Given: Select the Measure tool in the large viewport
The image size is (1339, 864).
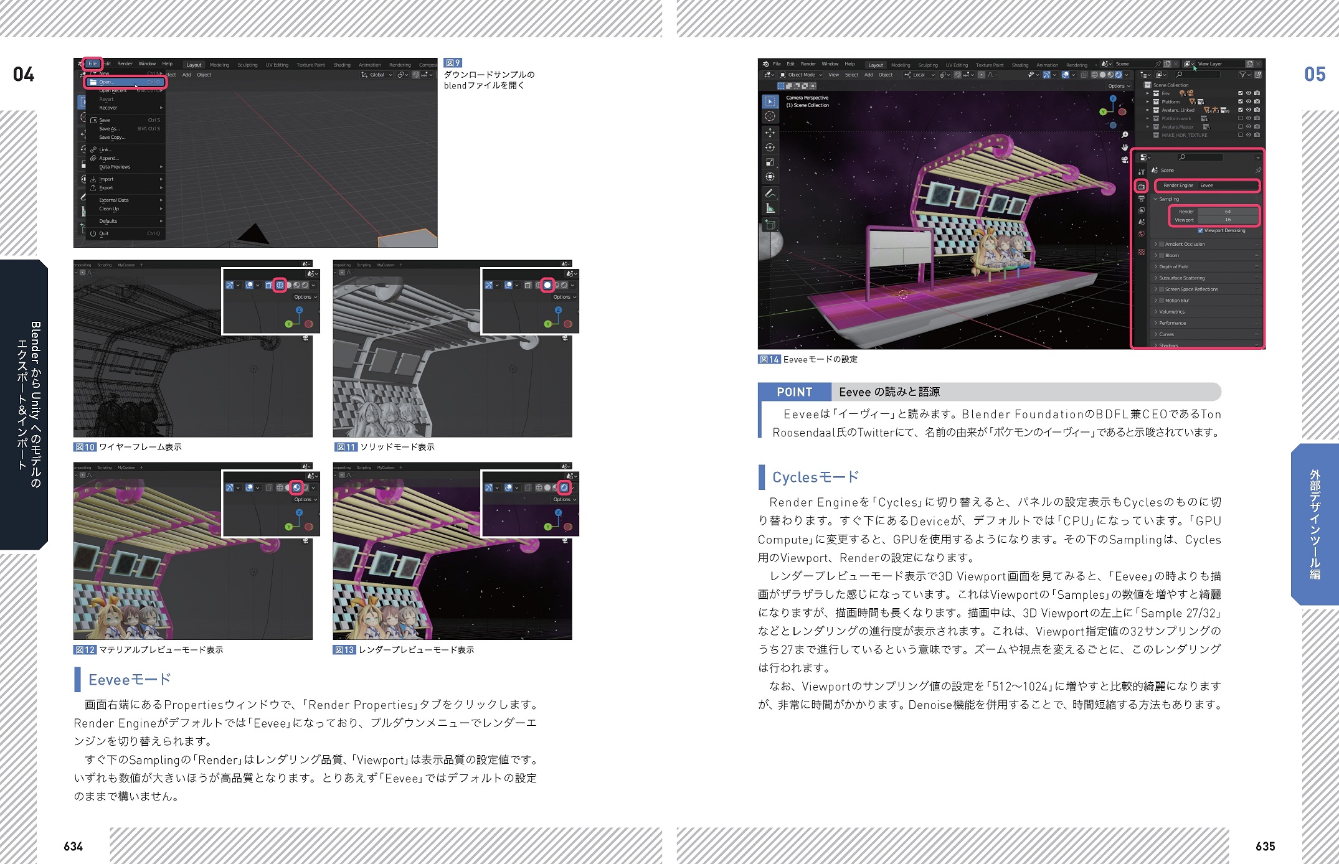Looking at the screenshot, I should [x=770, y=208].
